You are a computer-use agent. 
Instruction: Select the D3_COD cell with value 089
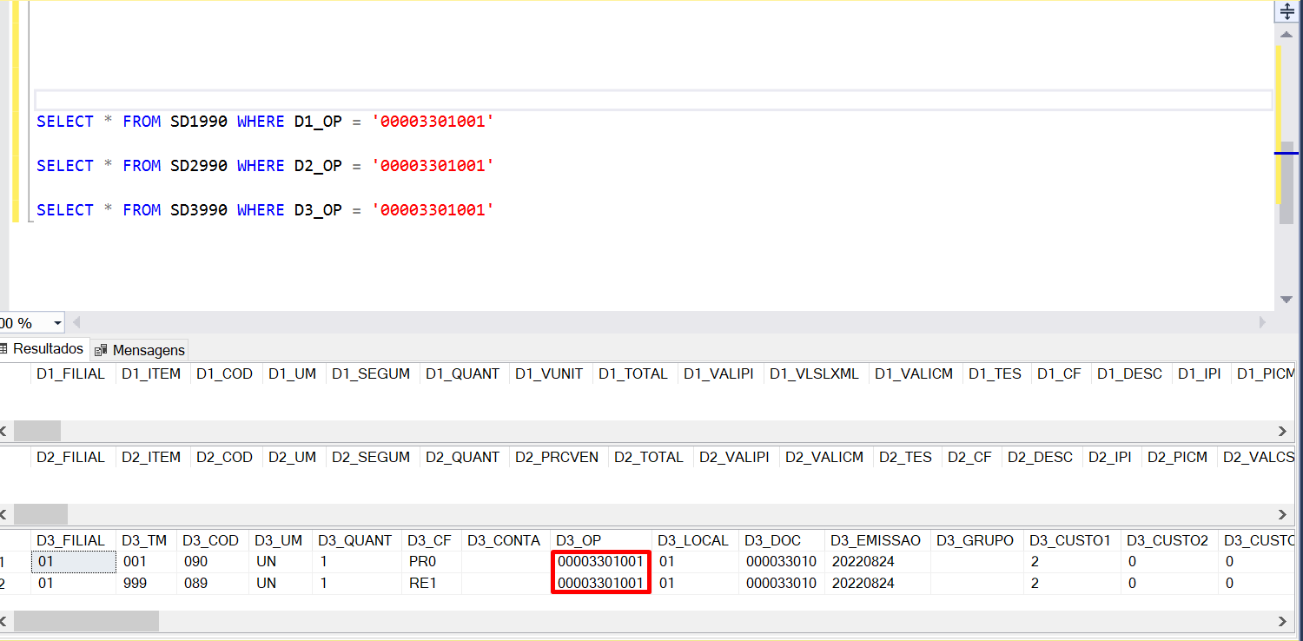point(213,584)
